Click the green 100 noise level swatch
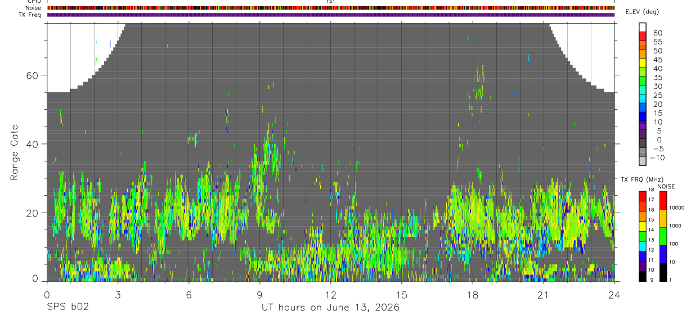691x319 pixels. tap(663, 236)
